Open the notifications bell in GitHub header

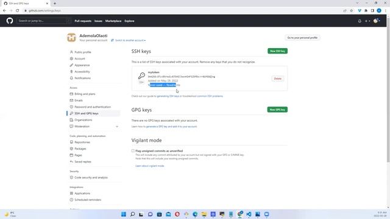[x=360, y=21]
